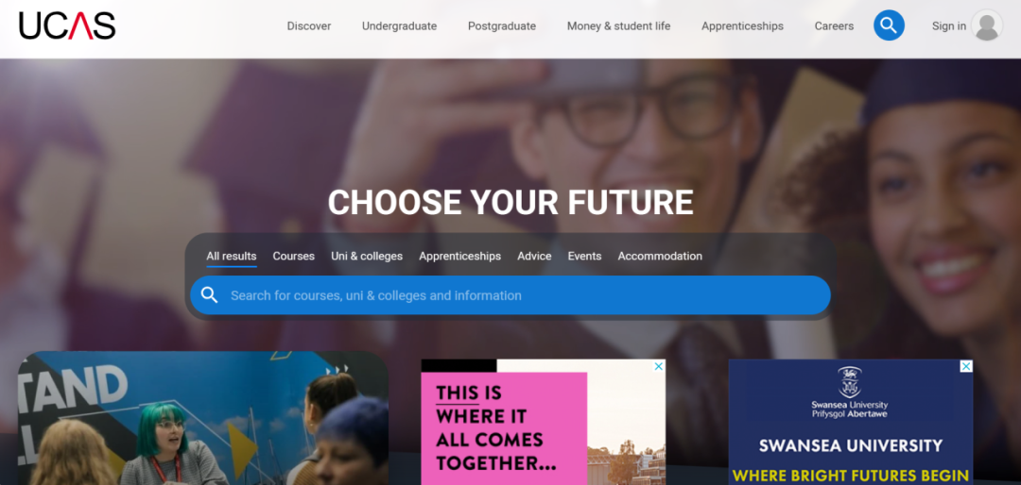This screenshot has width=1021, height=485.
Task: Open the Discover menu
Action: (308, 26)
